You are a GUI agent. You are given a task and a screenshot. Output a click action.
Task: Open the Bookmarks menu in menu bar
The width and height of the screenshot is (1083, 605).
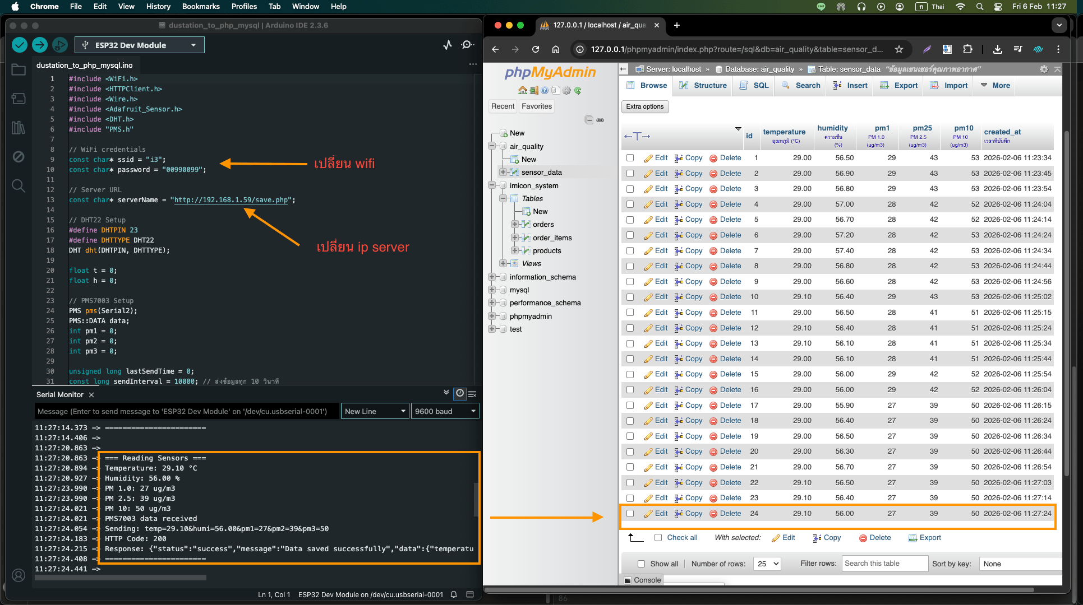[x=200, y=6]
